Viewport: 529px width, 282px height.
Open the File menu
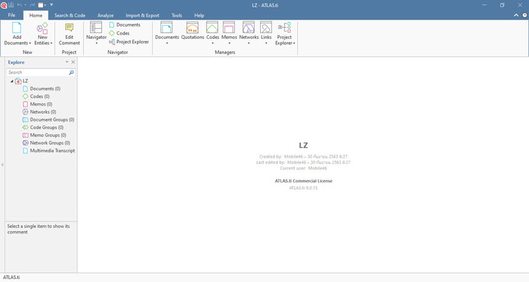click(x=12, y=15)
